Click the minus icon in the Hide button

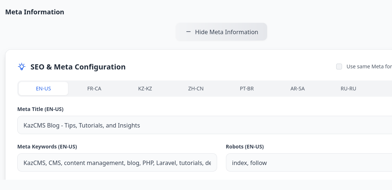188,32
